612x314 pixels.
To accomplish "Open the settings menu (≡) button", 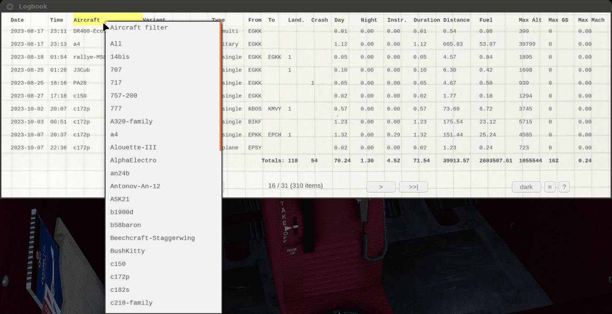I will point(549,187).
